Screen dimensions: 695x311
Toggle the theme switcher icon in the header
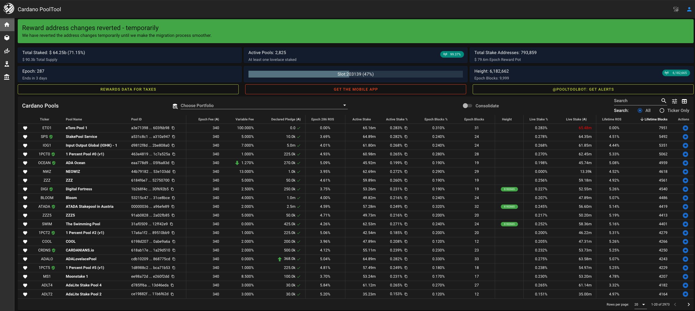[676, 9]
